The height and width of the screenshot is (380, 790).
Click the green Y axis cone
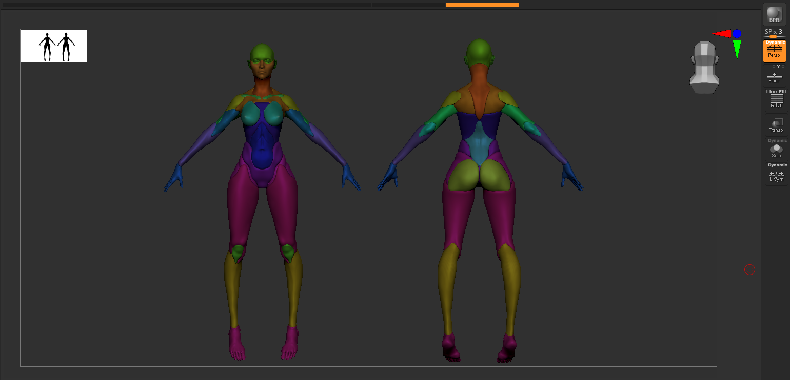coord(737,49)
